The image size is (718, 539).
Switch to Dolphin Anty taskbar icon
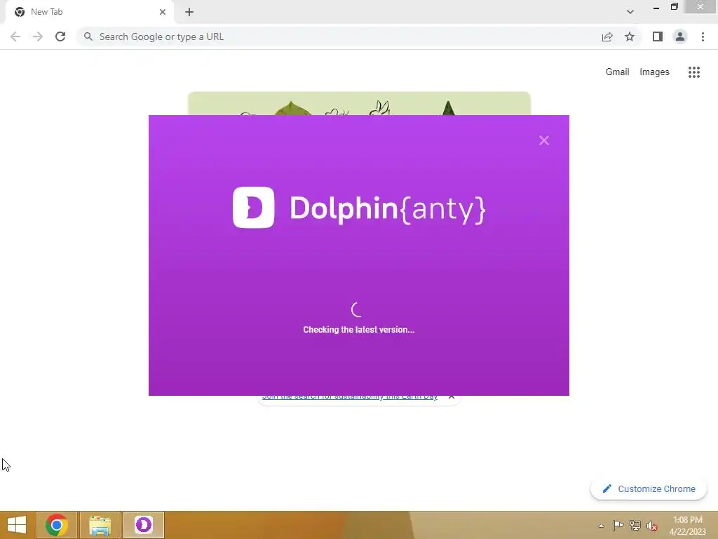coord(143,525)
